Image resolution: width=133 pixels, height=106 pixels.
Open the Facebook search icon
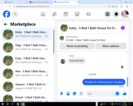pyautogui.click(x=15, y=14)
